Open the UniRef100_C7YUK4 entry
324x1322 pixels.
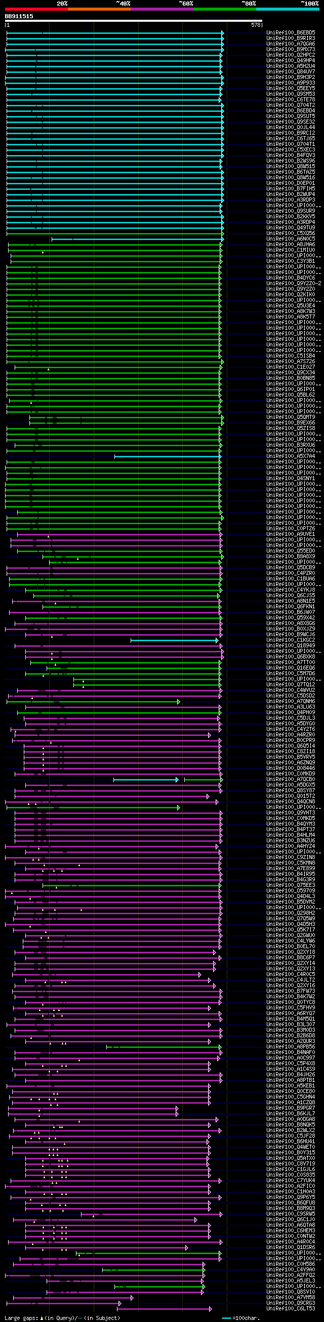coord(291,1180)
